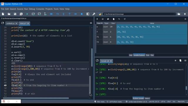Sort variables by the Size column header
The image size is (188, 106).
coord(113,23)
